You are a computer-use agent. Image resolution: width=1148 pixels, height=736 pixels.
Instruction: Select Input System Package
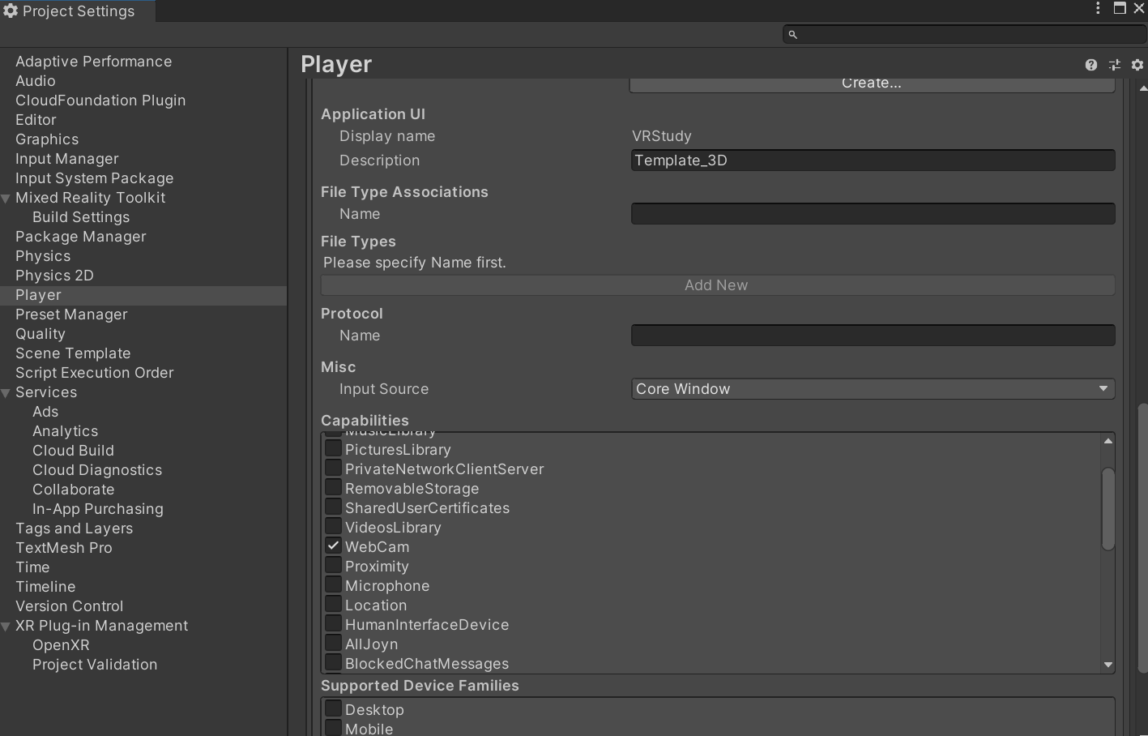coord(94,178)
